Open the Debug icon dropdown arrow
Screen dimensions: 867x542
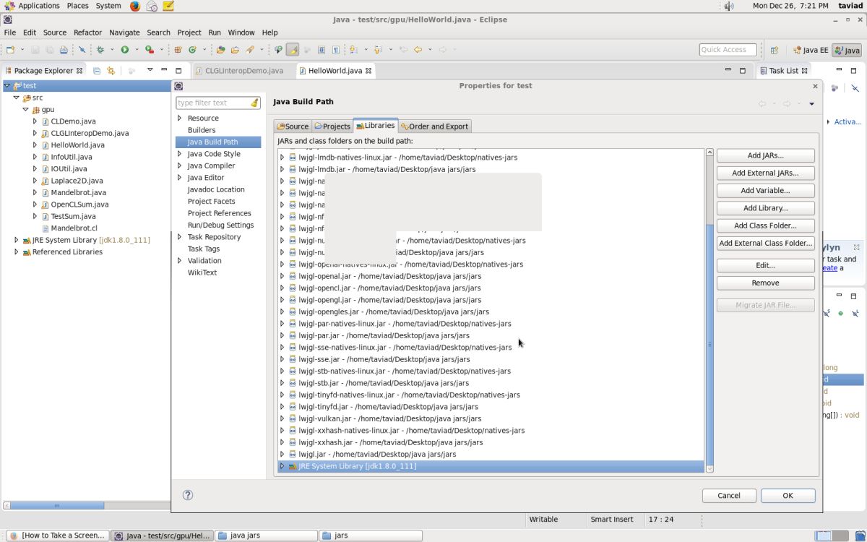tap(112, 50)
